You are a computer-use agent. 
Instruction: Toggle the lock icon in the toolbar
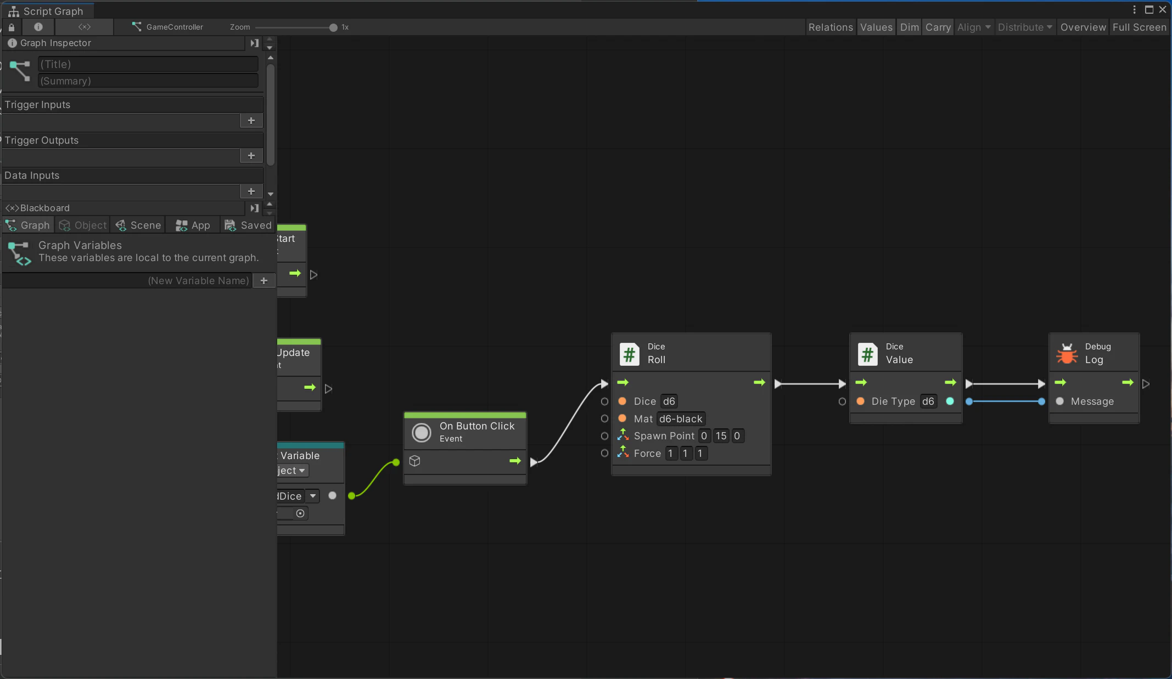pos(12,27)
